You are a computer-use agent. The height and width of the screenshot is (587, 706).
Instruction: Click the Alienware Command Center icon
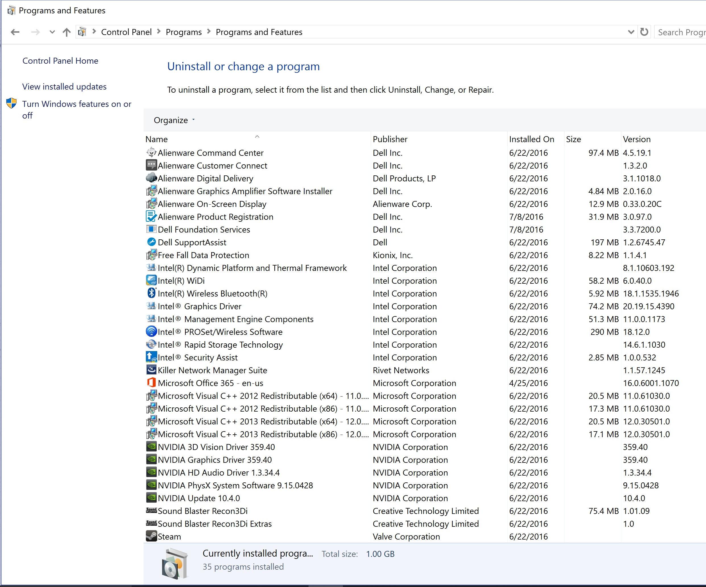pyautogui.click(x=151, y=153)
